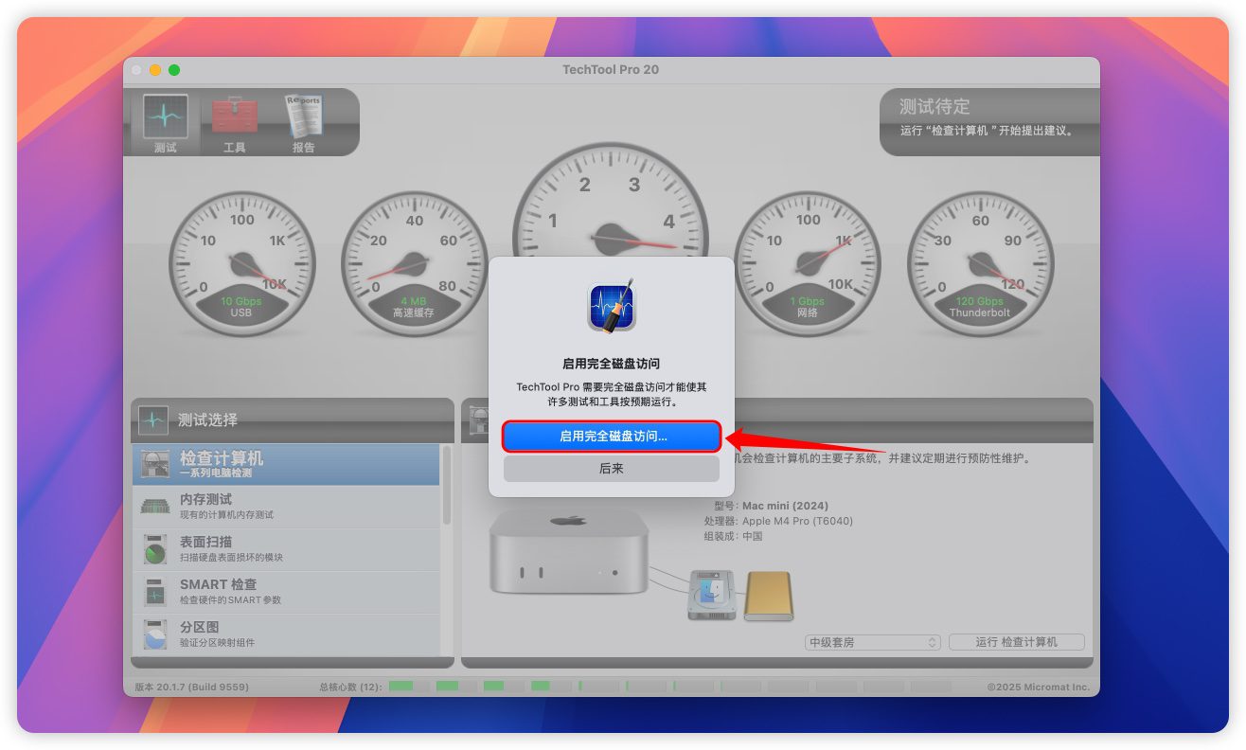This screenshot has width=1246, height=750.
Task: Click the TechTool Pro app icon in dialog
Action: (x=611, y=307)
